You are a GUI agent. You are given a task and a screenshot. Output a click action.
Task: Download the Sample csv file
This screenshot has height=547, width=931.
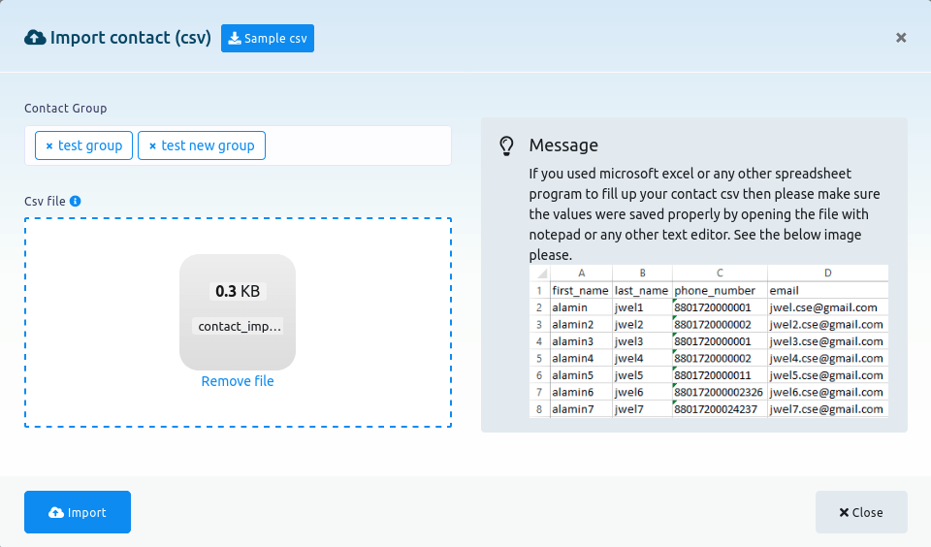[x=268, y=38]
